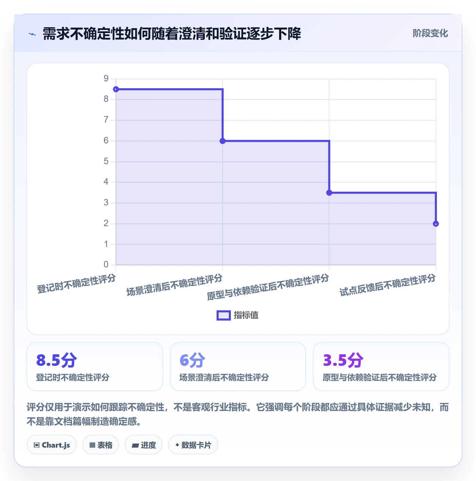Click card caption 原型与依赖验证后不确定性评分
476x481 pixels.
(380, 377)
